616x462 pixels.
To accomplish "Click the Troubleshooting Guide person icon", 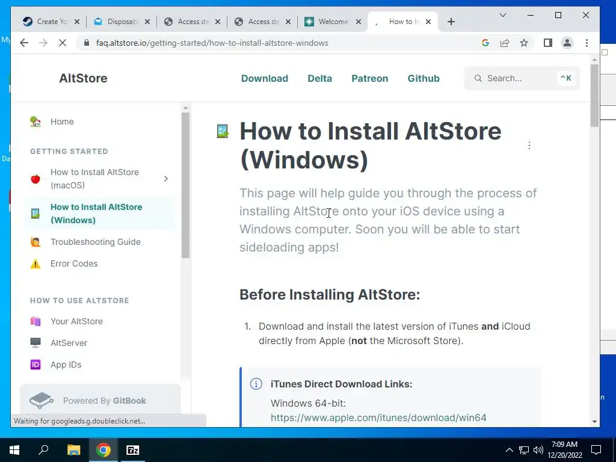I will pos(35,242).
